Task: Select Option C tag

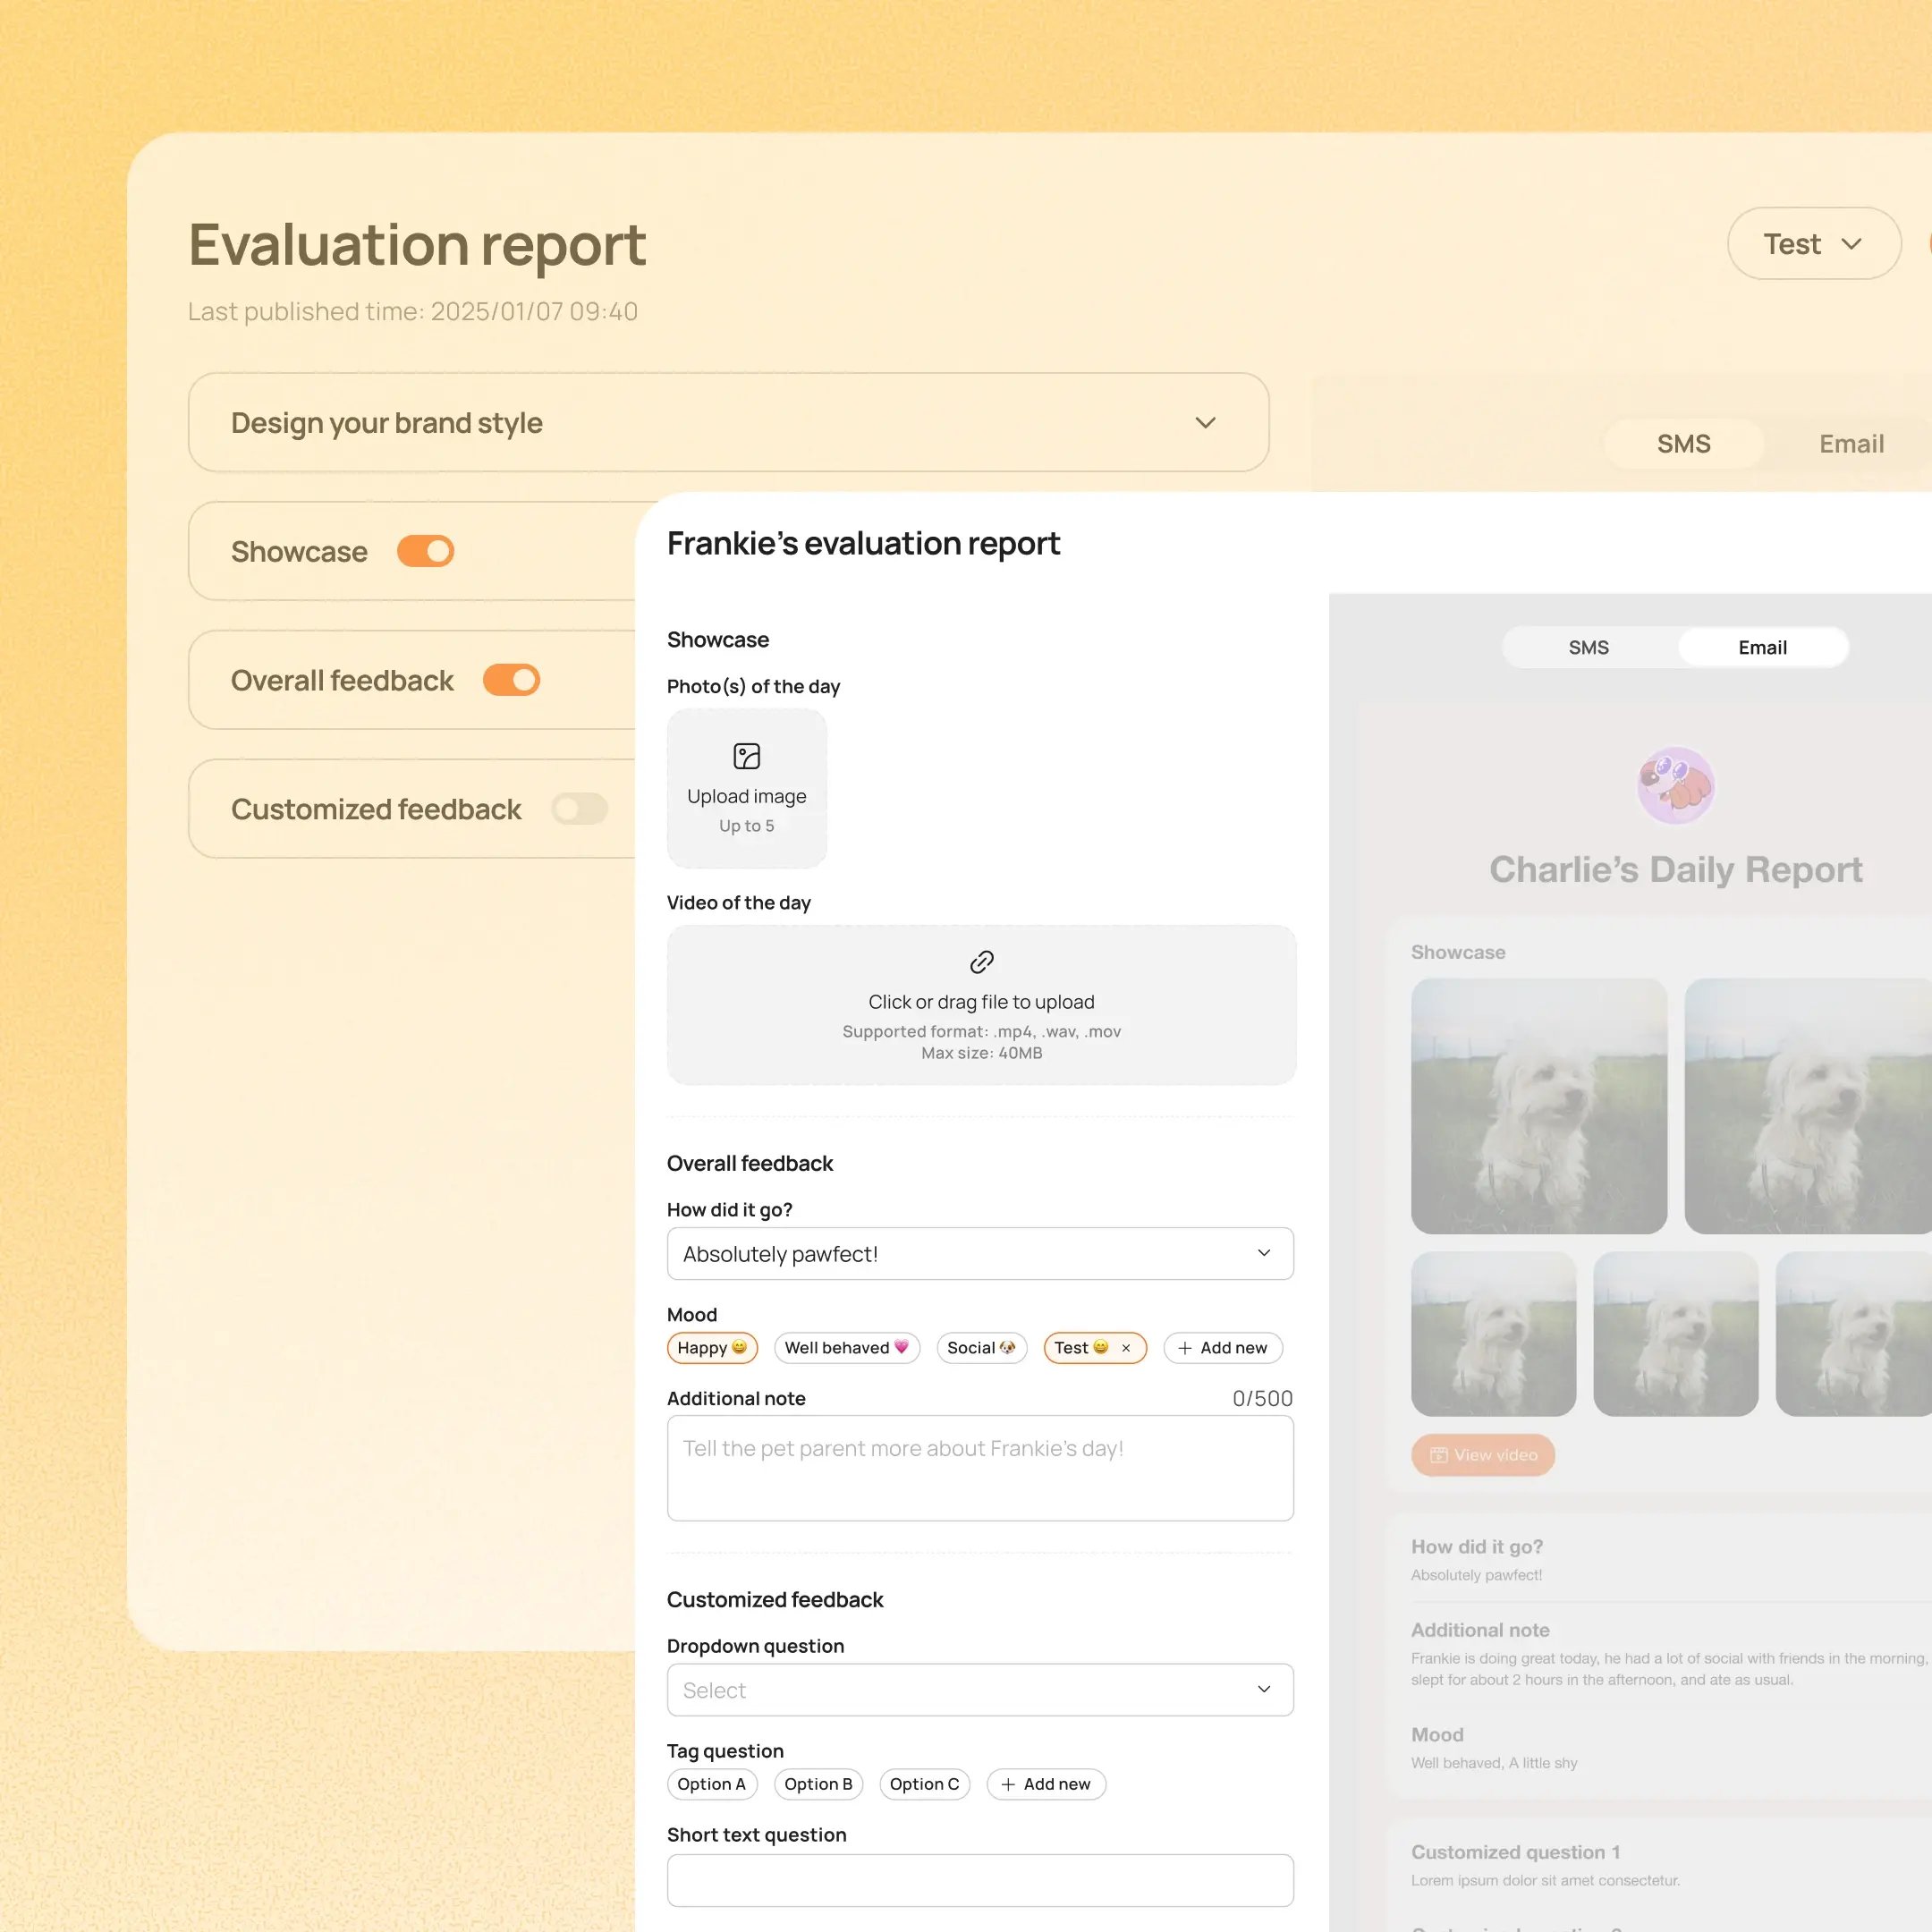Action: (x=925, y=1784)
